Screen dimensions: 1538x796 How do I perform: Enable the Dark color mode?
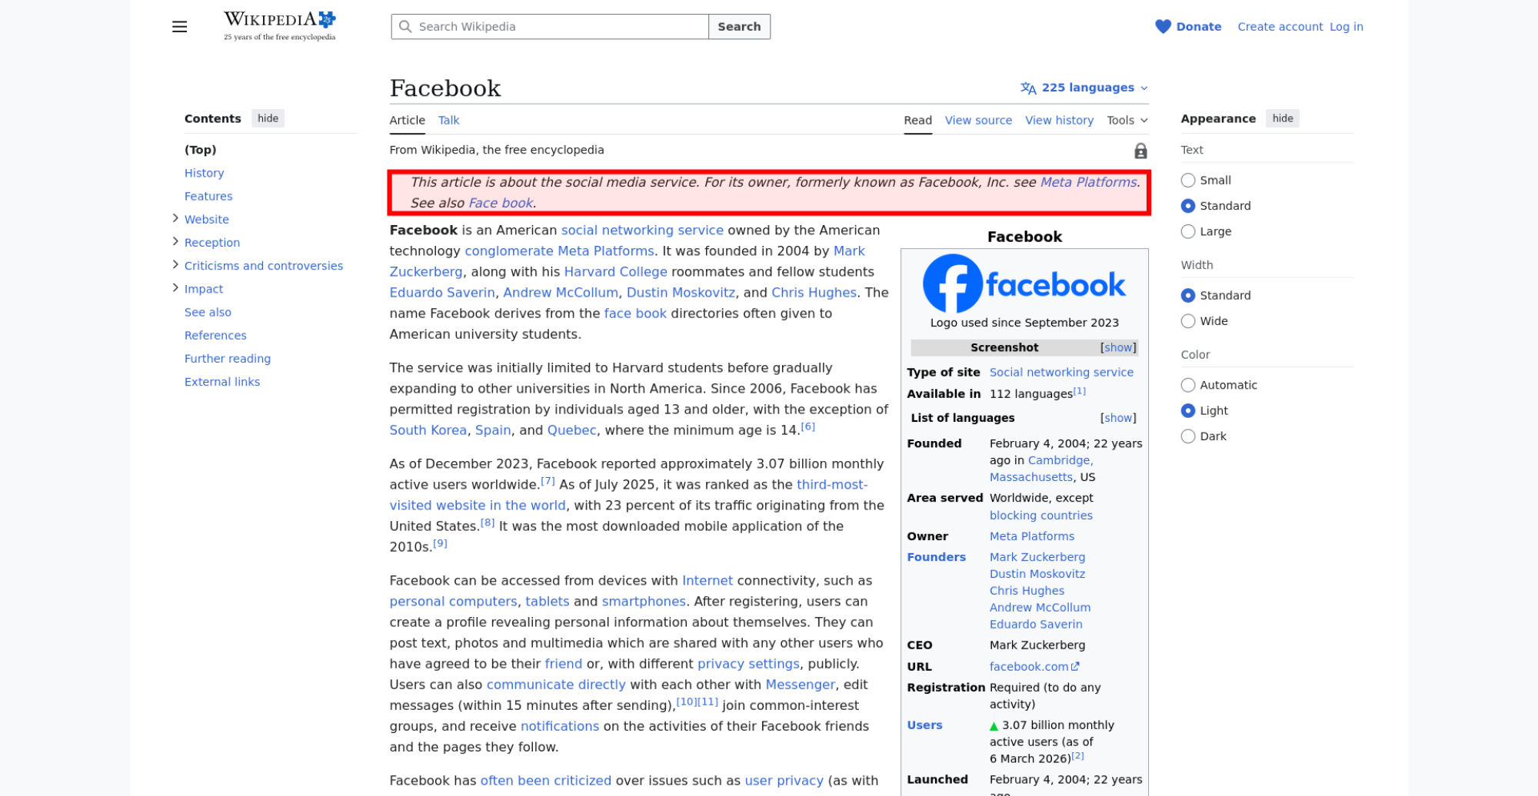pos(1188,436)
